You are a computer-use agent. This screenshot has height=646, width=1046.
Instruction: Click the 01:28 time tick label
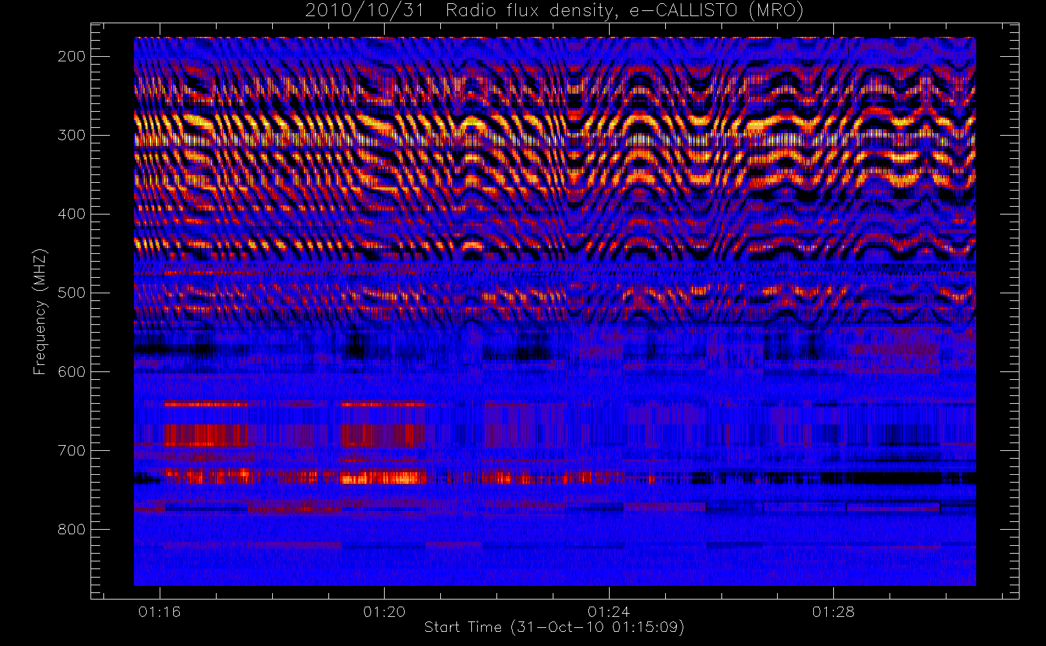click(x=833, y=612)
